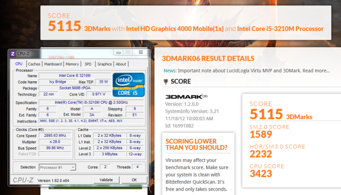Click the L1 Inst. 2 x 32 KBytes value
341x195 pixels.
[110, 142]
